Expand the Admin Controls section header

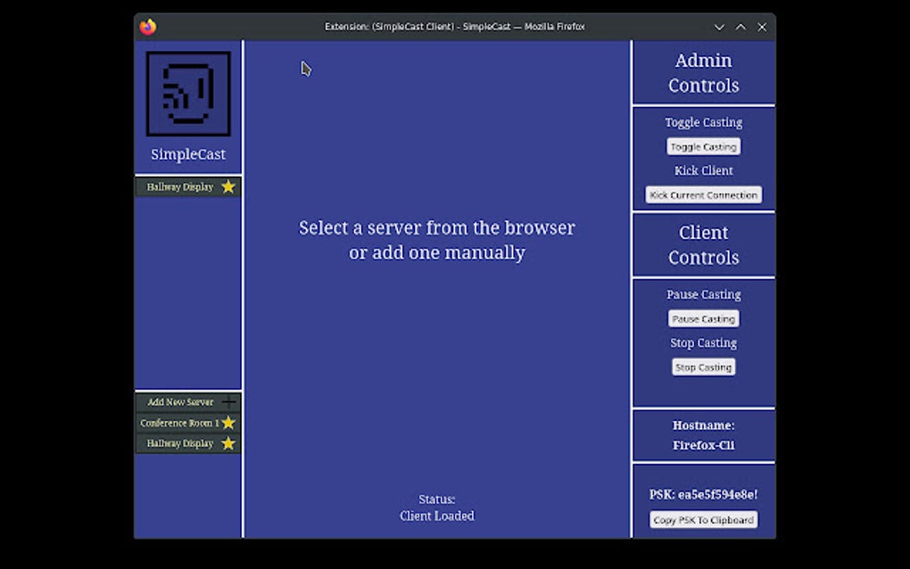(x=703, y=73)
